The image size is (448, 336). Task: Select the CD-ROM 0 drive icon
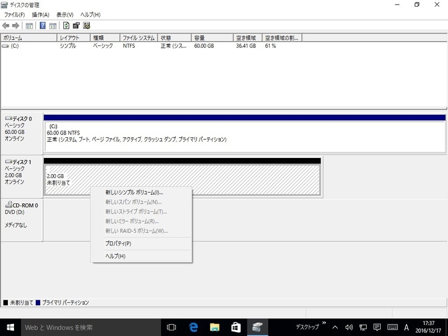coord(8,204)
